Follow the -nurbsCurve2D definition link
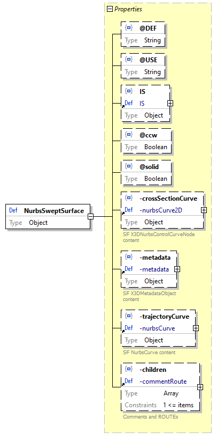The width and height of the screenshot is (217, 440). [161, 210]
